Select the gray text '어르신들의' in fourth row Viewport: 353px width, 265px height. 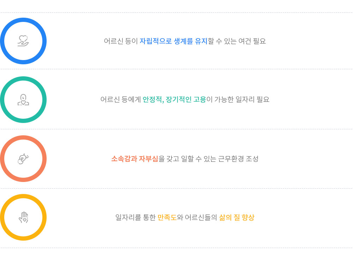[201, 217]
